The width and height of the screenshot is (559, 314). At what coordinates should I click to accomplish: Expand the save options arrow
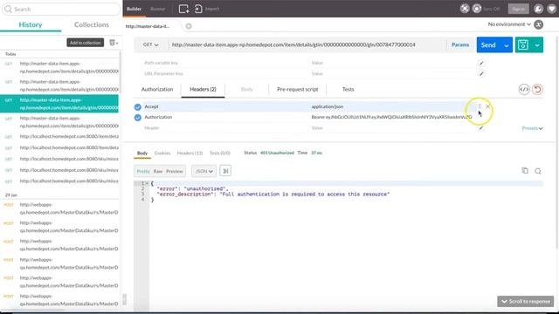pyautogui.click(x=537, y=44)
